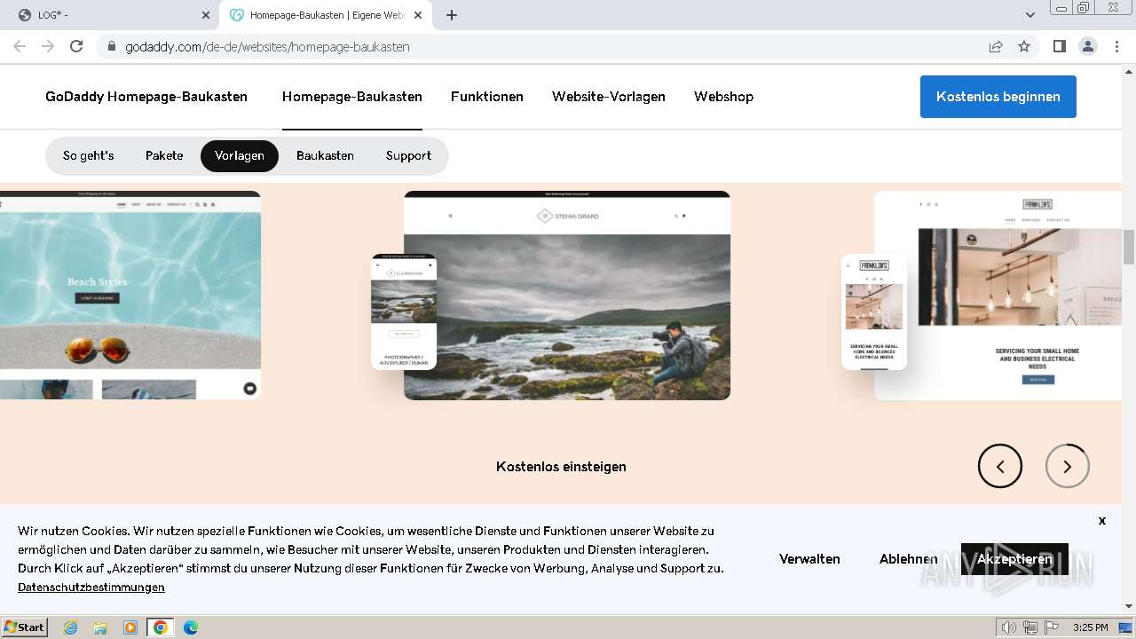
Task: Open network status in system tray
Action: 1030,627
